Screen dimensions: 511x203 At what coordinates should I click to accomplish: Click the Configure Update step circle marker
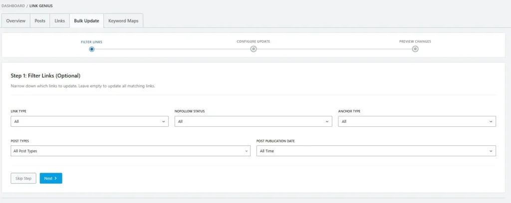[x=254, y=49]
